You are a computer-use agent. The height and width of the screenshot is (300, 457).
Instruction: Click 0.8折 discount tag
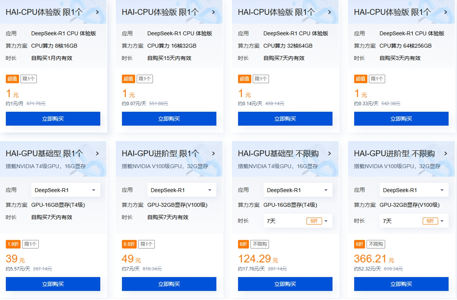coord(129,244)
